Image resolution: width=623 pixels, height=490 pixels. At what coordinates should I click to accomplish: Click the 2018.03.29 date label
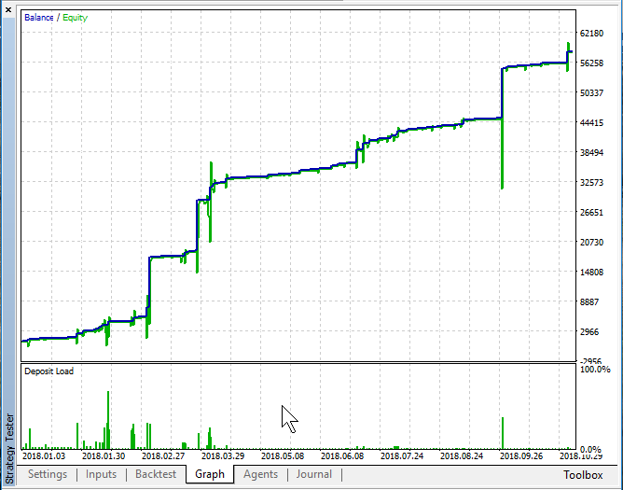coord(223,455)
